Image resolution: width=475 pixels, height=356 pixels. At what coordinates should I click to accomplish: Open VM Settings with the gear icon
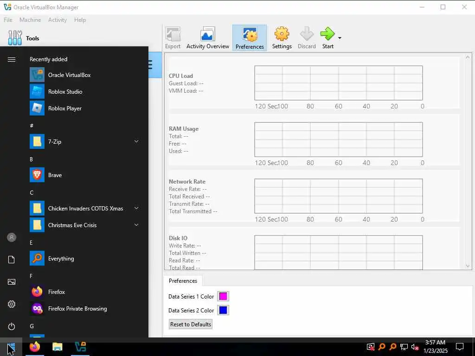(x=282, y=38)
